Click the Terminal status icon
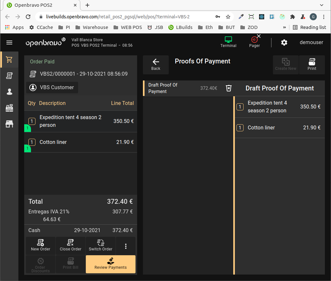 tap(228, 42)
